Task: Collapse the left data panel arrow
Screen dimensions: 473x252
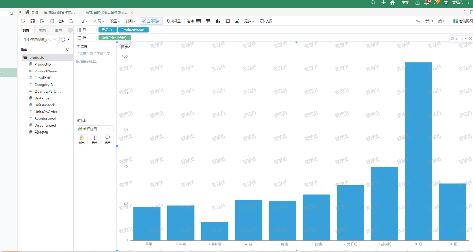Action: pos(70,30)
